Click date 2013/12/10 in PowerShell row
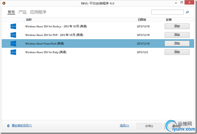The width and height of the screenshot is (197, 134). pyautogui.click(x=143, y=44)
